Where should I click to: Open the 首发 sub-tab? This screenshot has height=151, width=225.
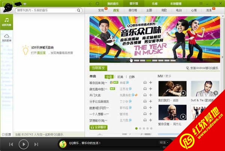(116, 10)
